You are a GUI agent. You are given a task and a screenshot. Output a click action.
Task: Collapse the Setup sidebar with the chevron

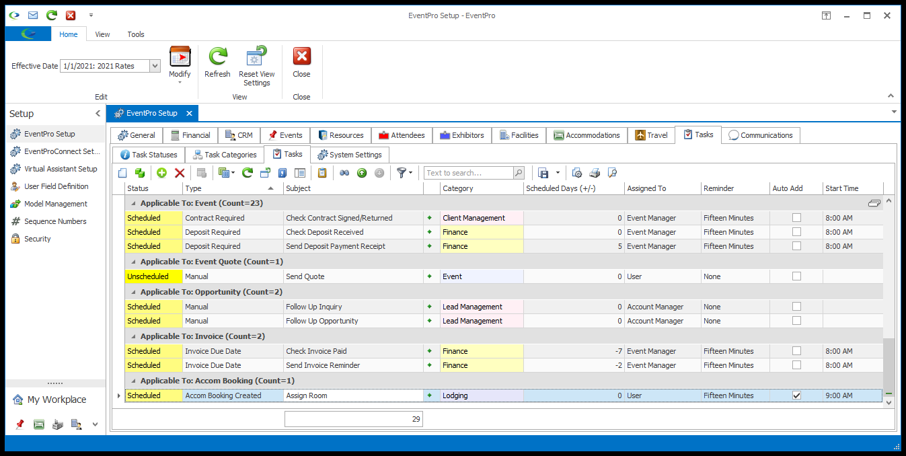tap(98, 114)
